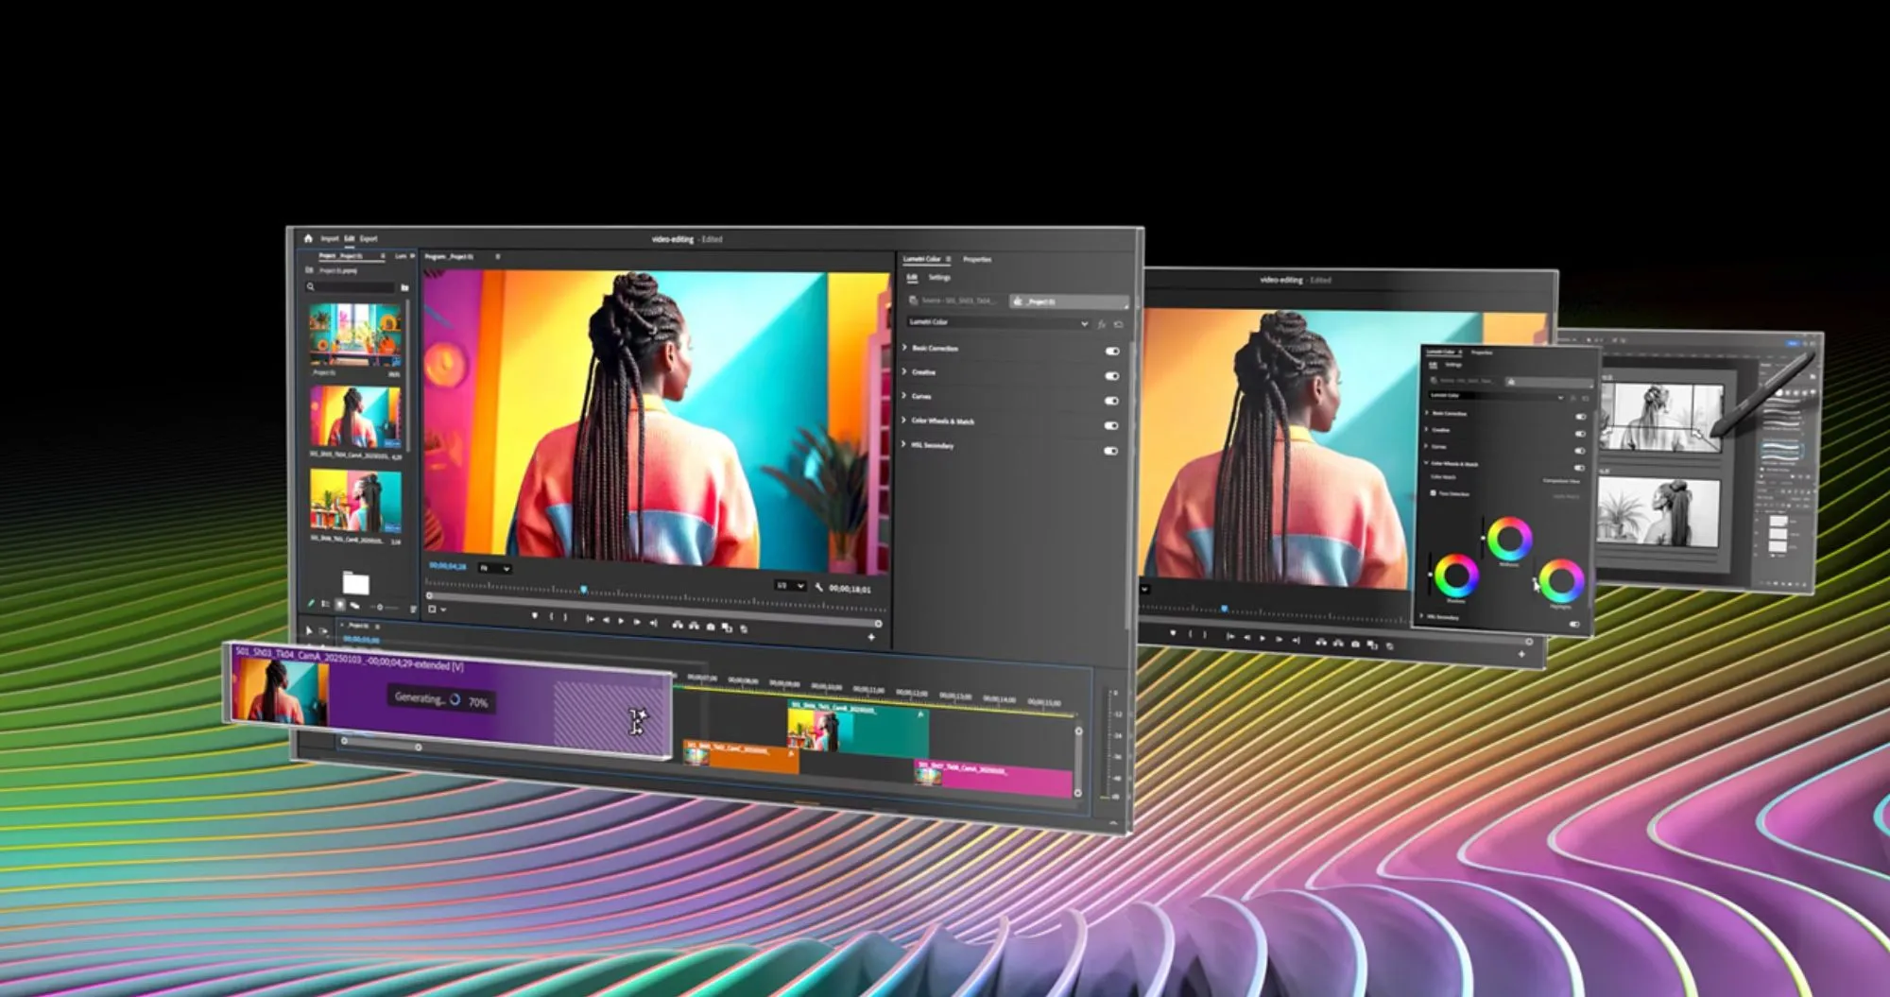This screenshot has height=997, width=1890.
Task: Click the new bin folder icon beside search
Action: [404, 287]
